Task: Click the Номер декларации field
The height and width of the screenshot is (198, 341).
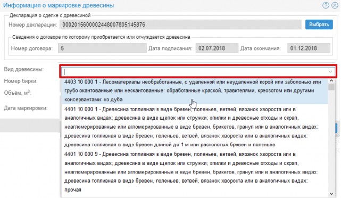Action: pos(180,24)
